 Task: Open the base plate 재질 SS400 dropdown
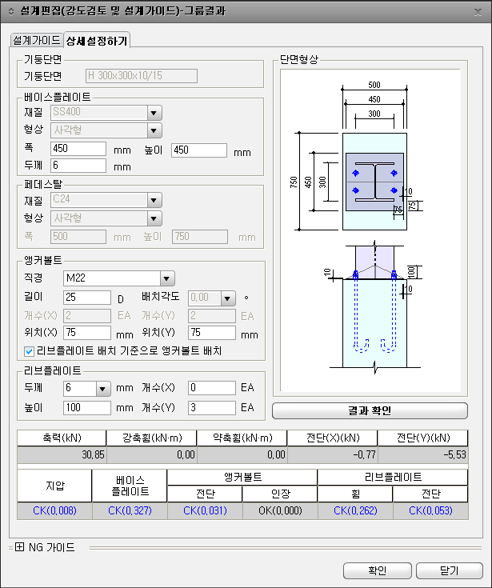click(154, 113)
